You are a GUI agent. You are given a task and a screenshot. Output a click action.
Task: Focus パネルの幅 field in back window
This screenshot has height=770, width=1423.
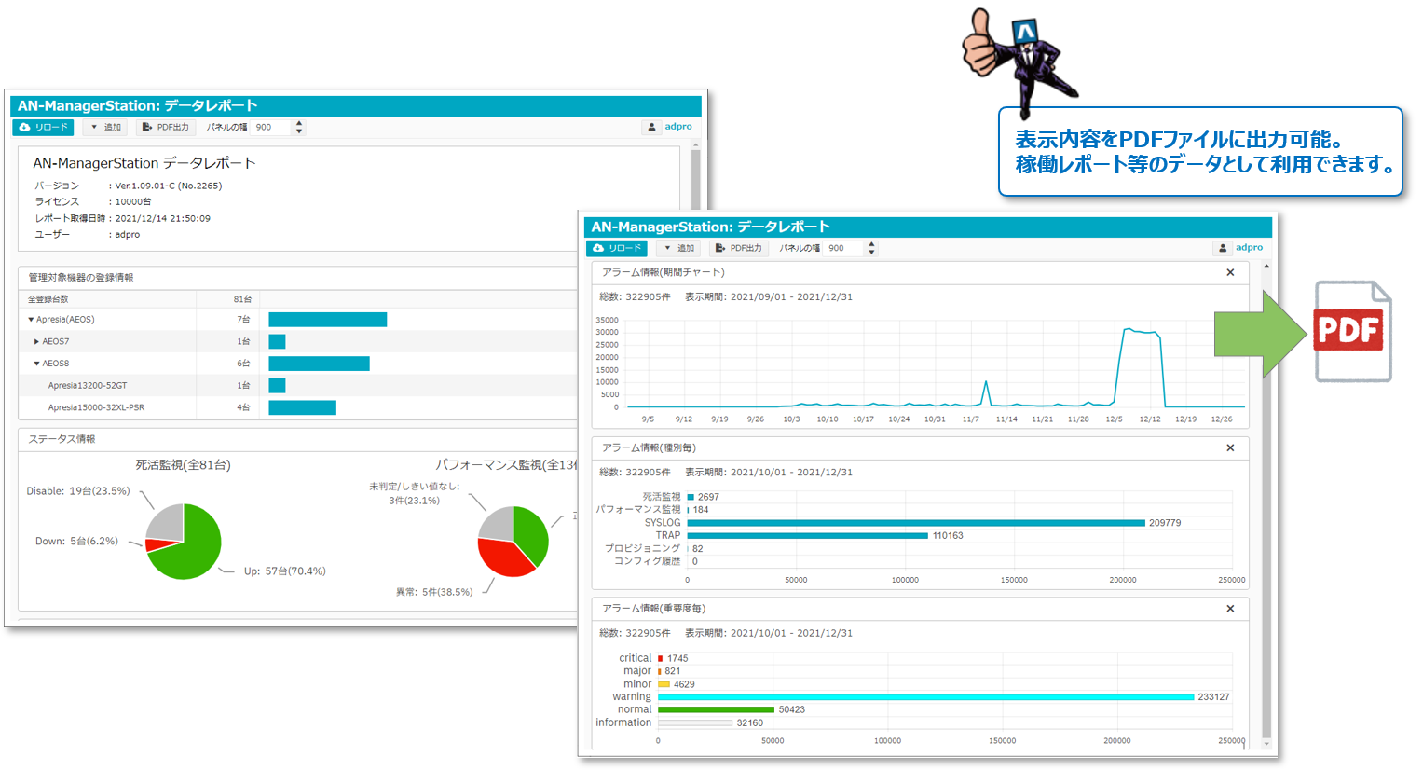tap(271, 127)
